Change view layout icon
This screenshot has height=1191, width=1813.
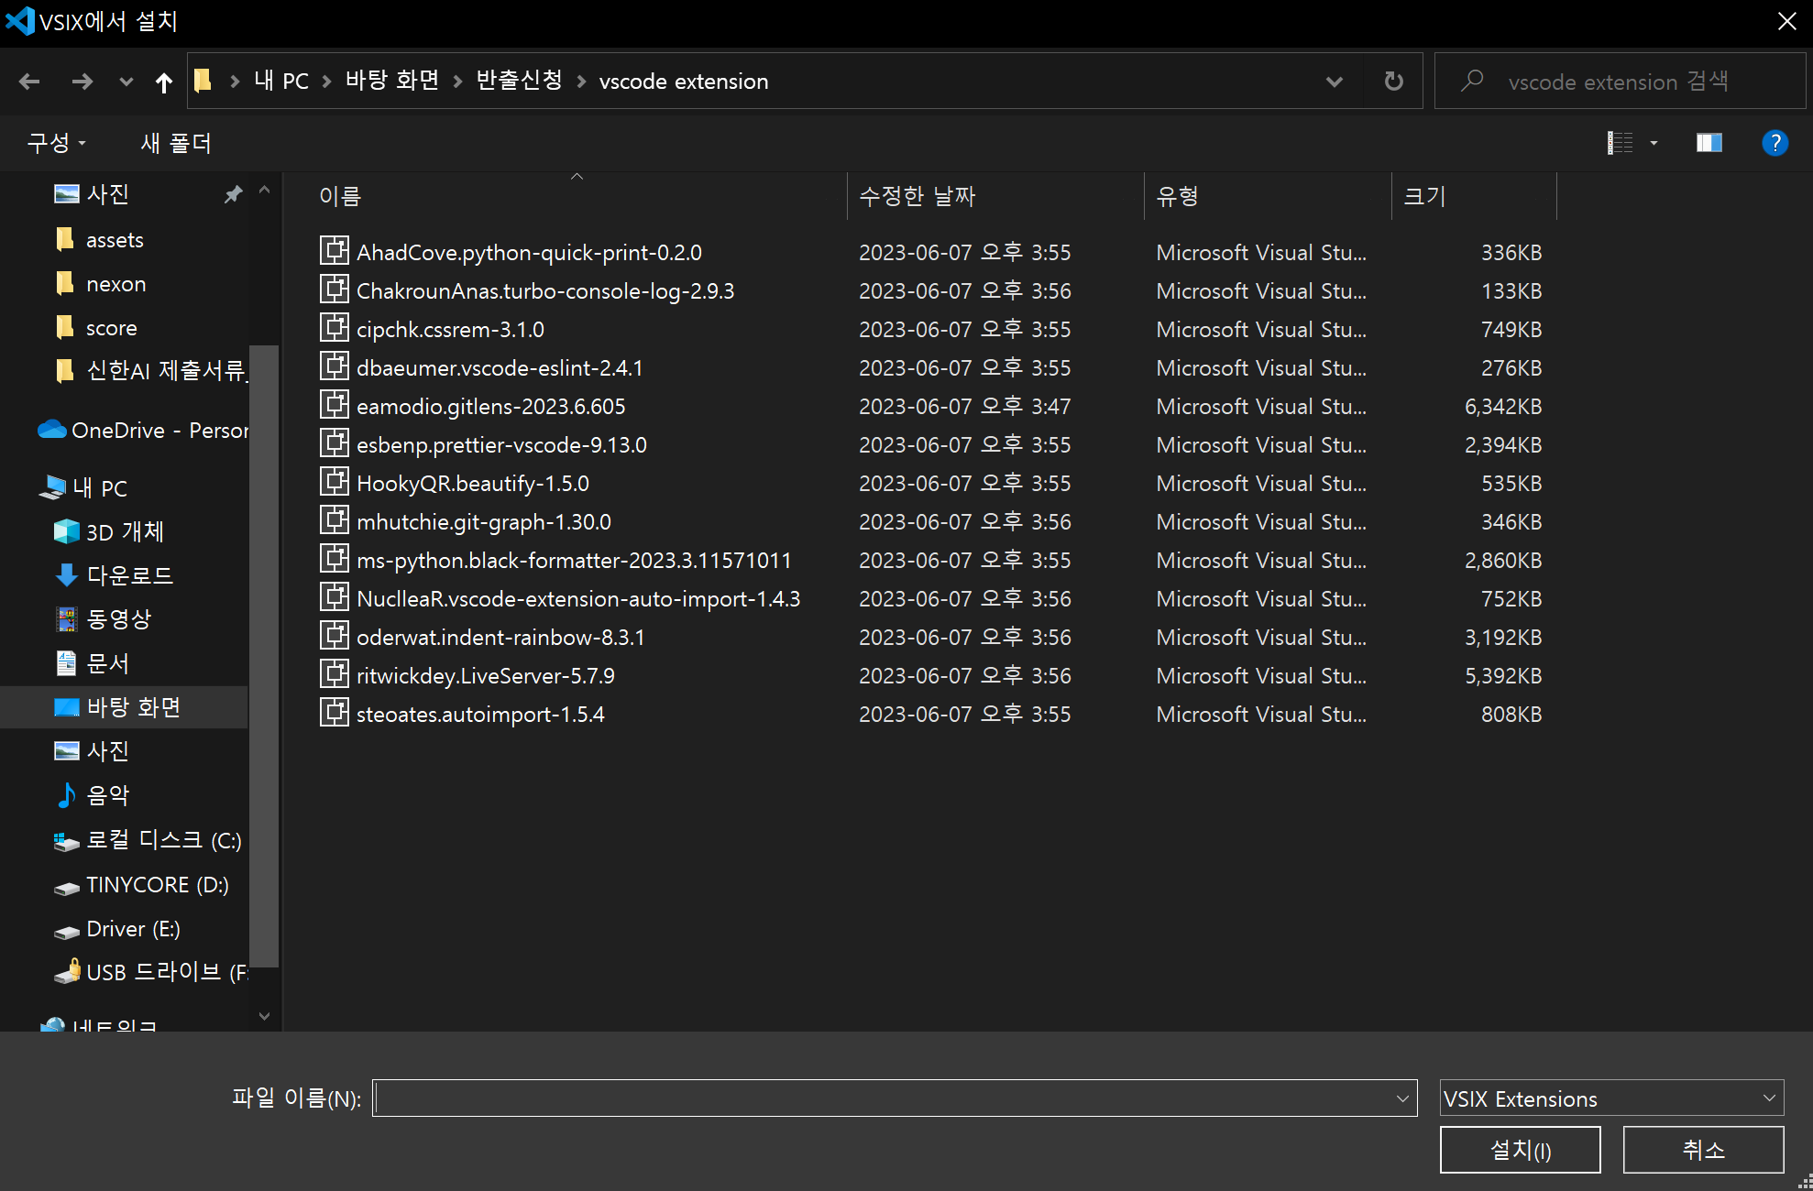pos(1620,143)
